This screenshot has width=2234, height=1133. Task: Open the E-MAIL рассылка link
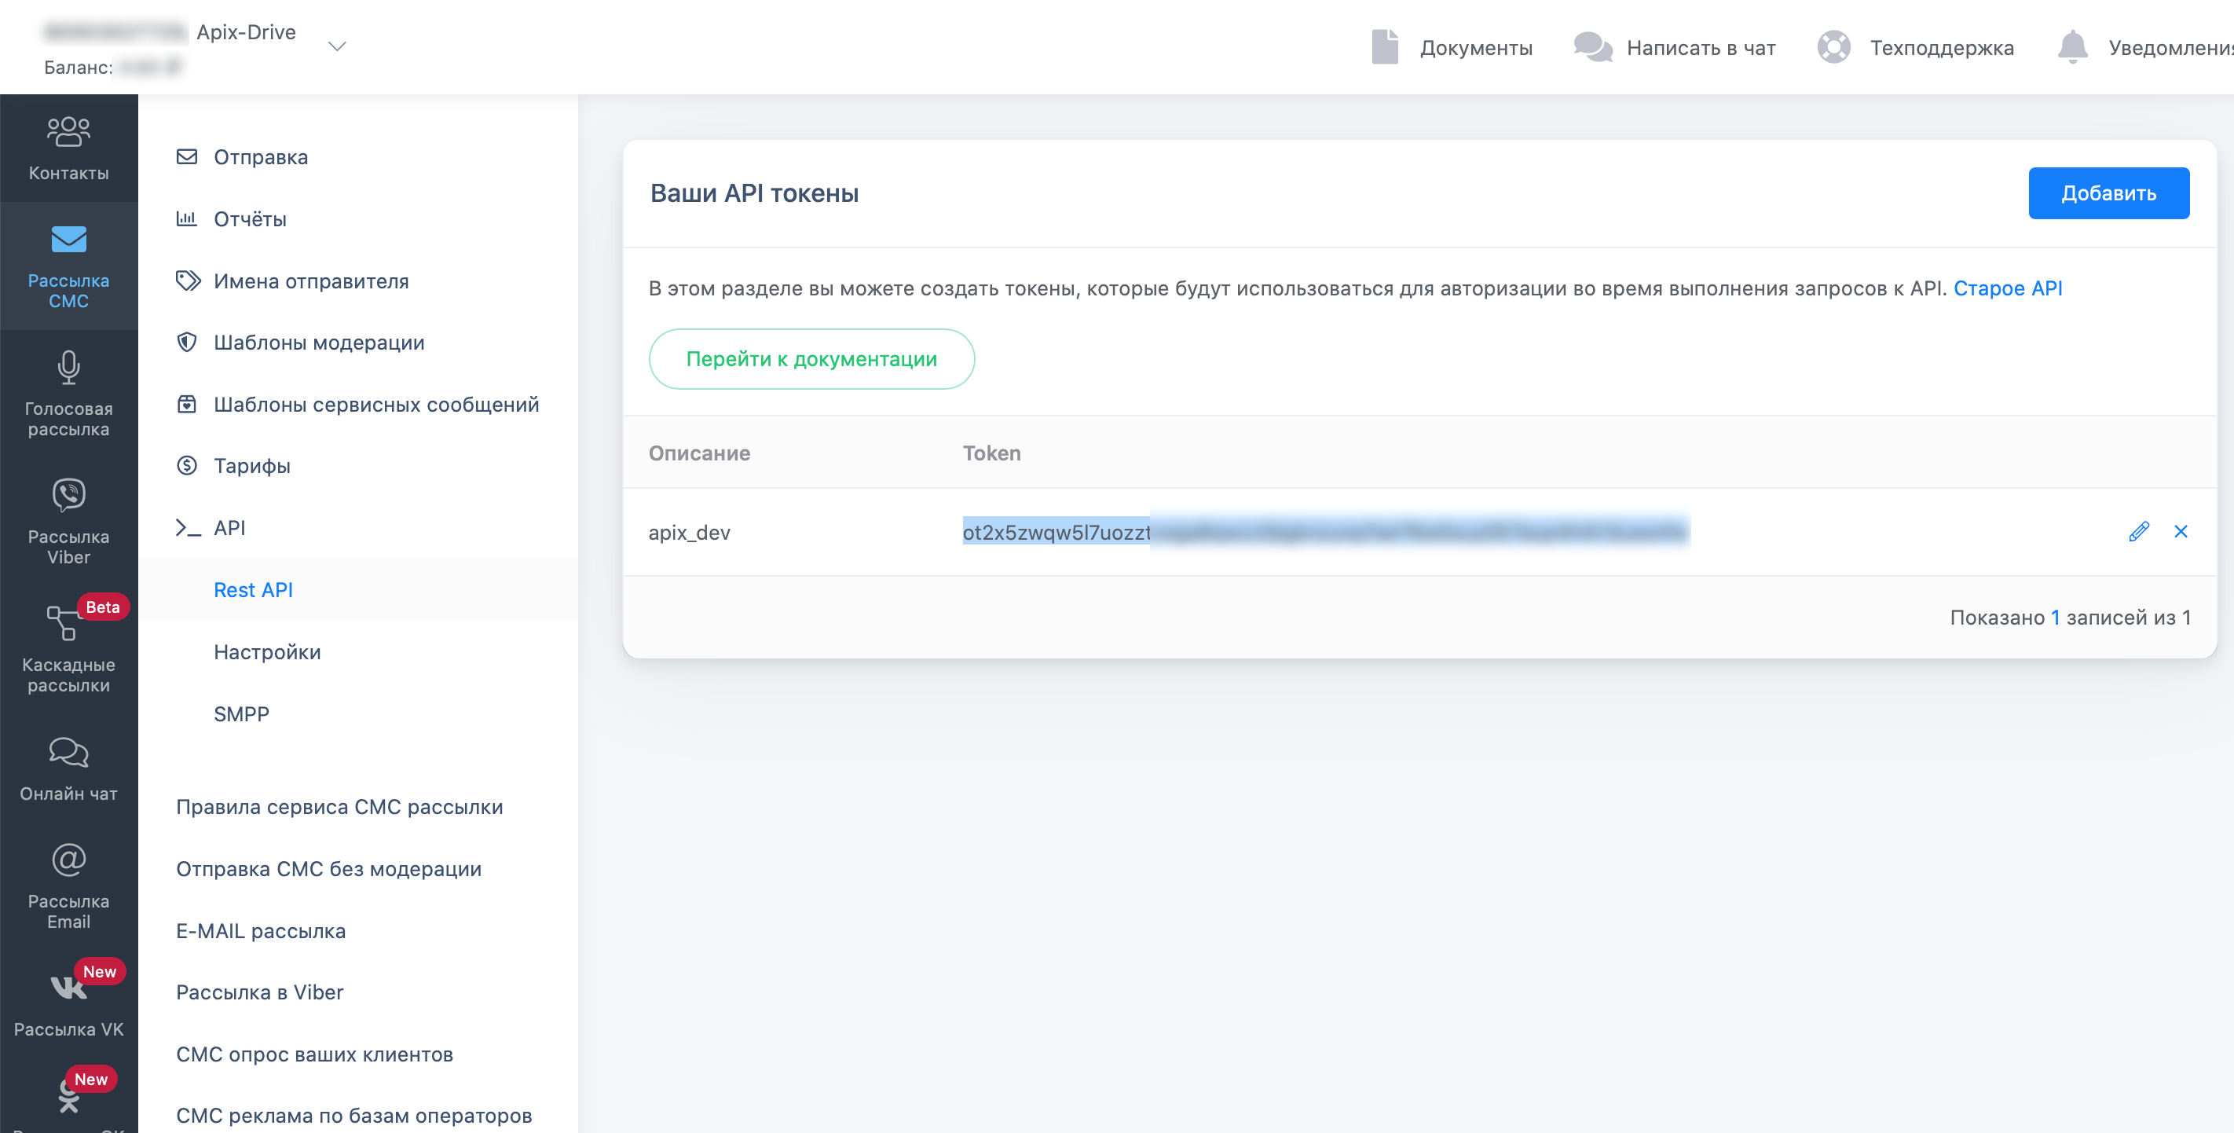coord(261,931)
